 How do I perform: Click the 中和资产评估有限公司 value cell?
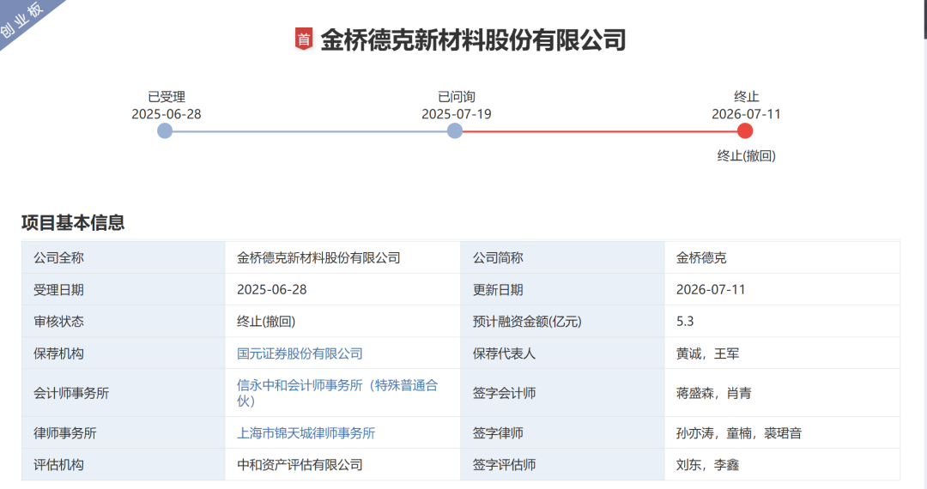tap(342, 465)
